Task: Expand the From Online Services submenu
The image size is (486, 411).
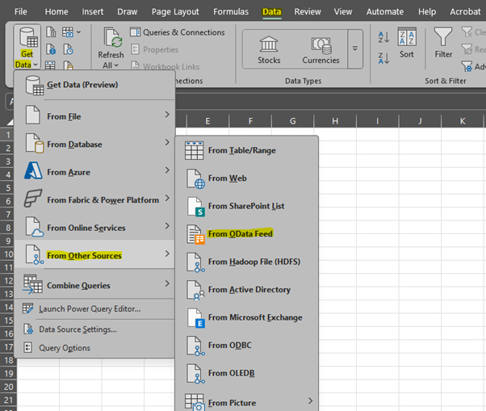Action: (94, 228)
